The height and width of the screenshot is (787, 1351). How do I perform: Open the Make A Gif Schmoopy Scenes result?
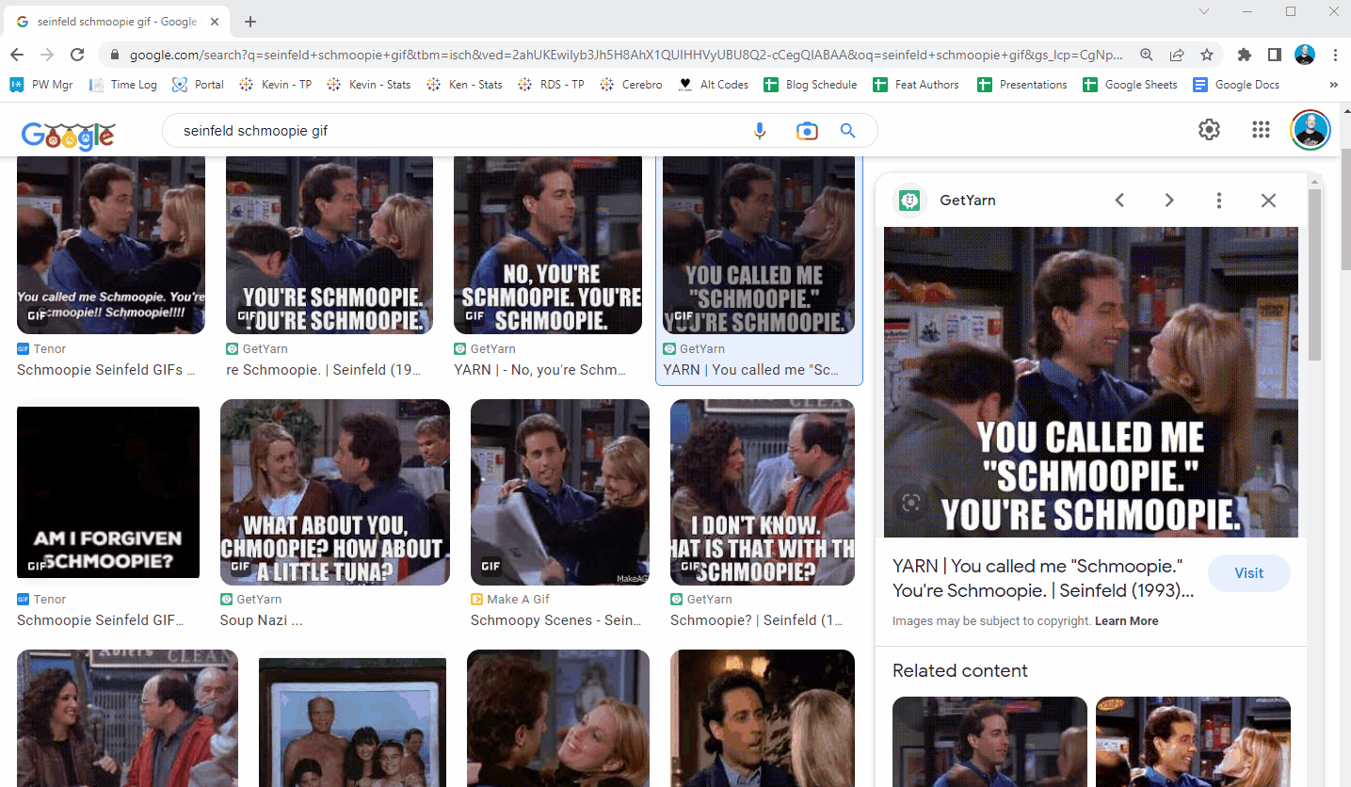click(560, 492)
